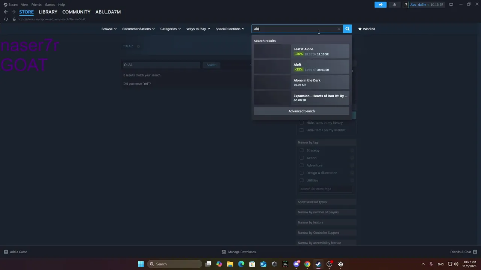Open the Recommendations dropdown menu

[138, 29]
